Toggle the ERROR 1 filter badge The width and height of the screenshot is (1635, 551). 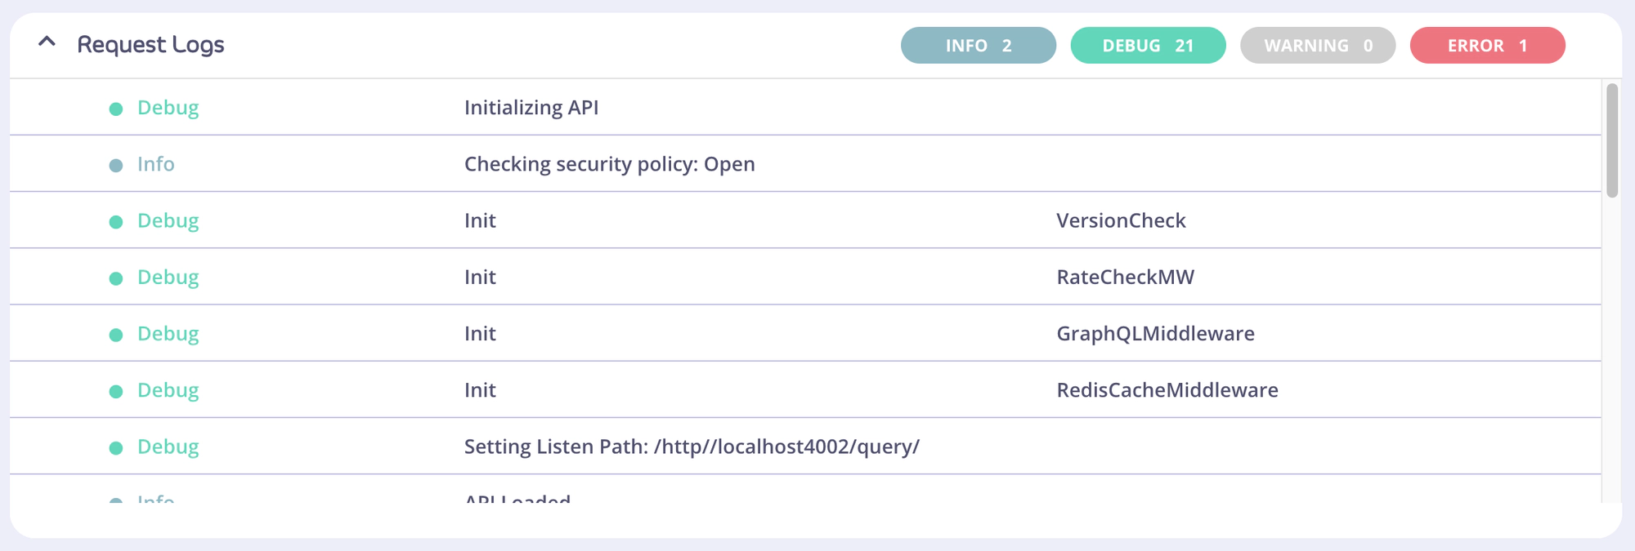1487,46
